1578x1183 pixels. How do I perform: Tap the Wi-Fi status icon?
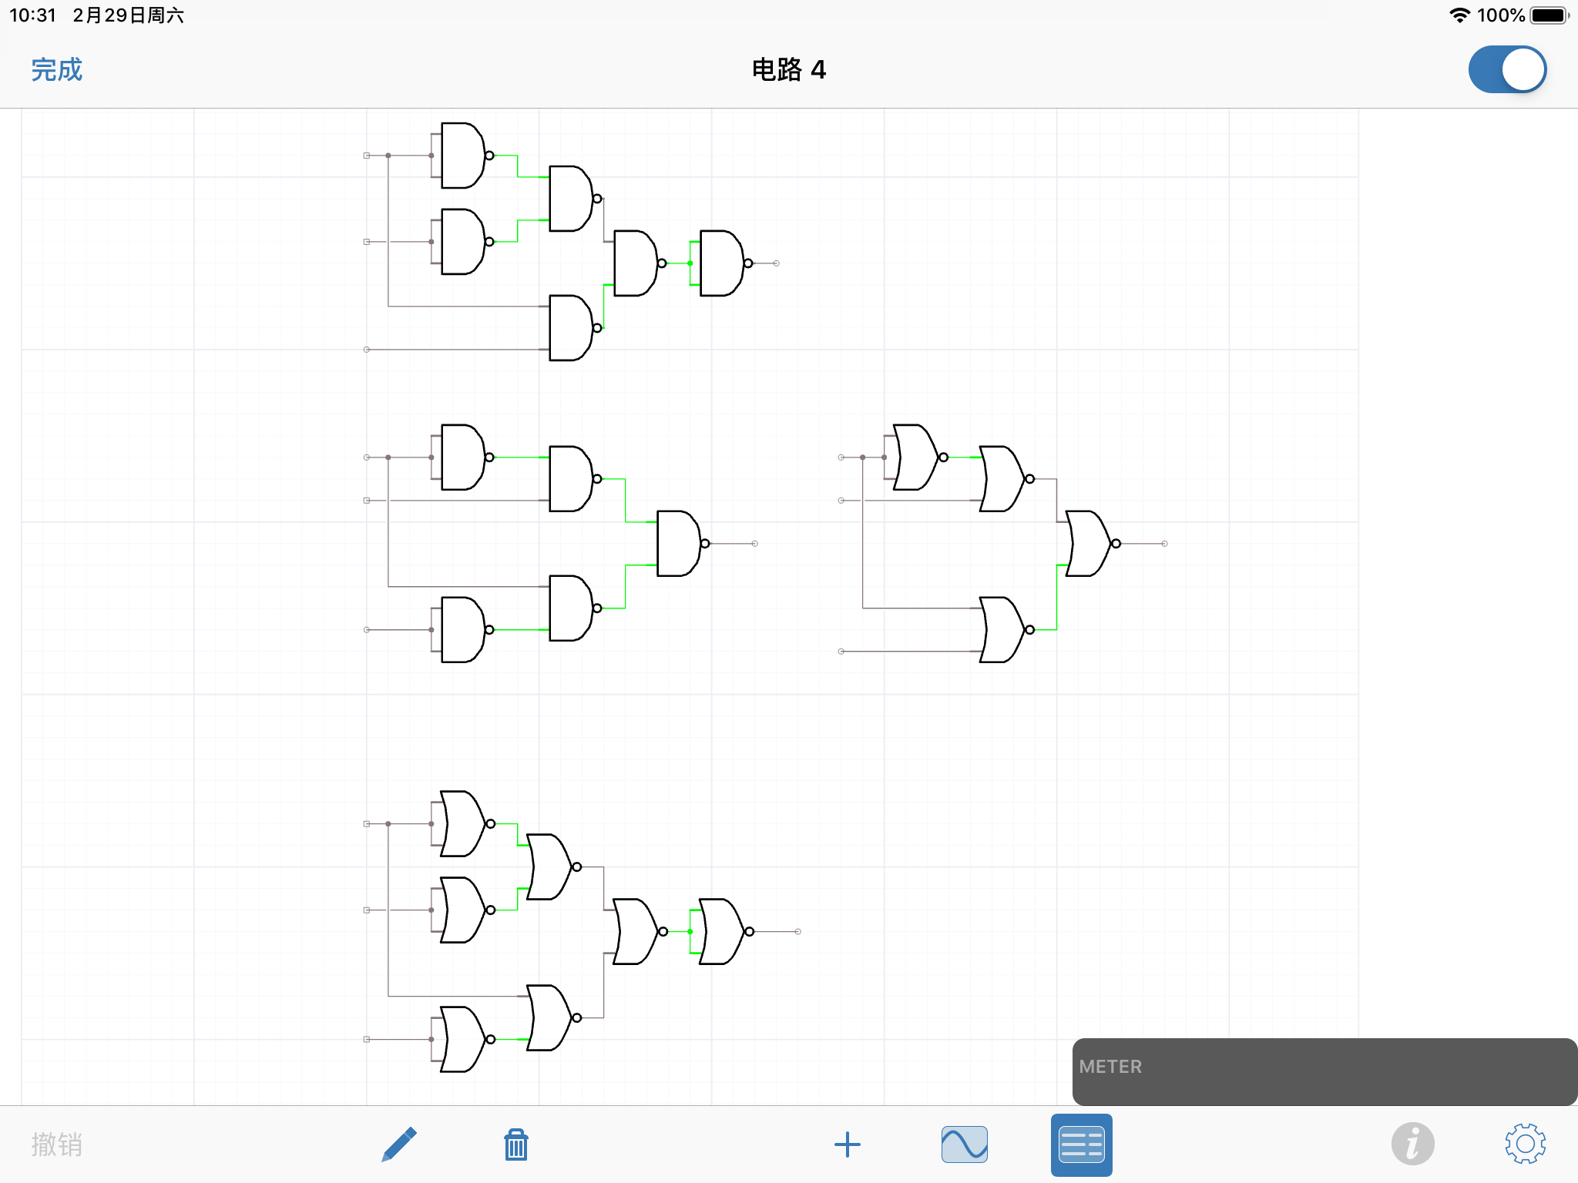click(x=1460, y=13)
